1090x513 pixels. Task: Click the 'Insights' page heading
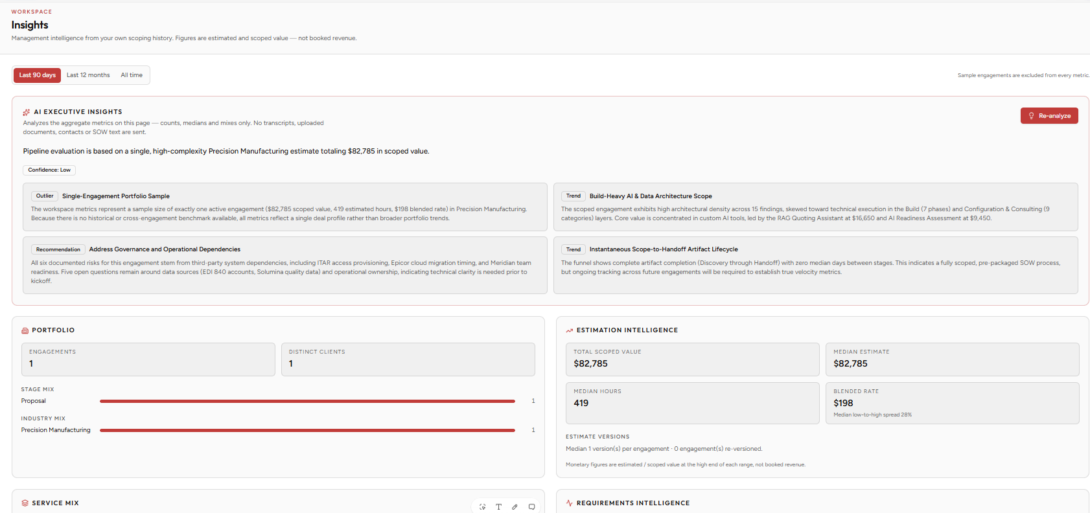[x=30, y=25]
